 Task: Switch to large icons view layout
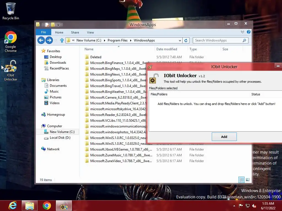coord(248,180)
